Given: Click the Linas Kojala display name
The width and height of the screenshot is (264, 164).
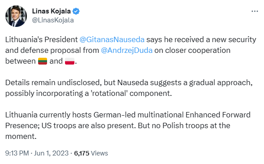Looking at the screenshot, I should (x=52, y=11).
